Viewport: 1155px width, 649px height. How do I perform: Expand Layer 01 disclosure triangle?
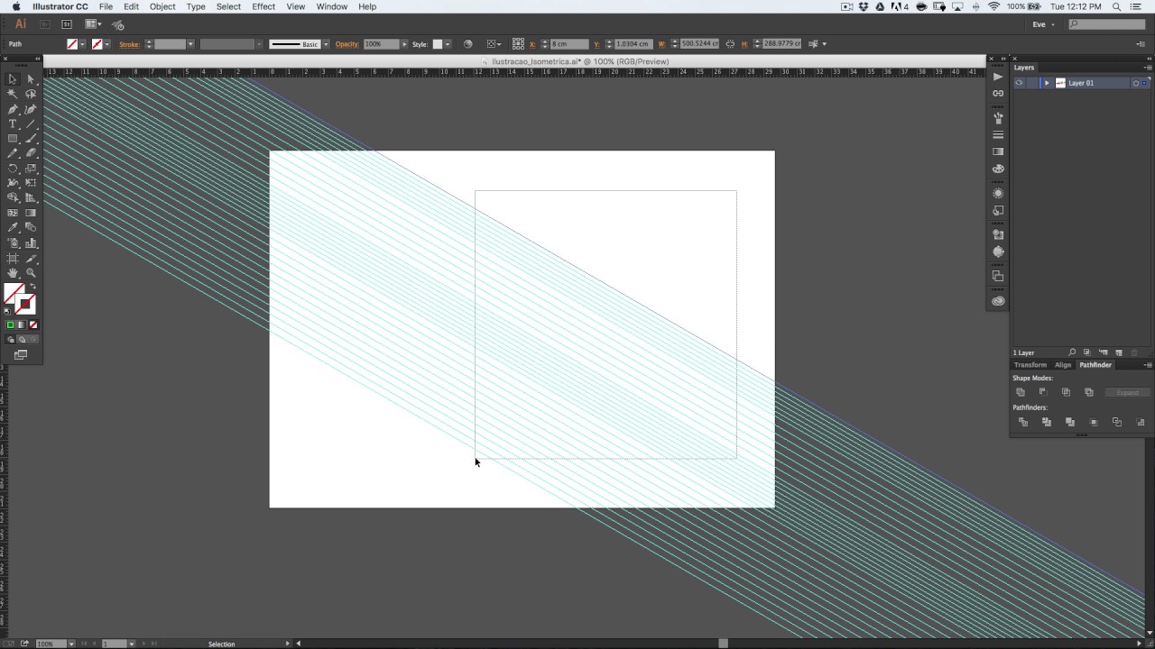(x=1047, y=83)
